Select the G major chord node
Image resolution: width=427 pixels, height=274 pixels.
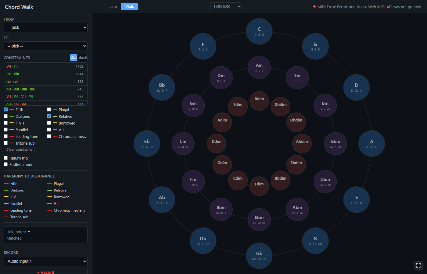315,46
